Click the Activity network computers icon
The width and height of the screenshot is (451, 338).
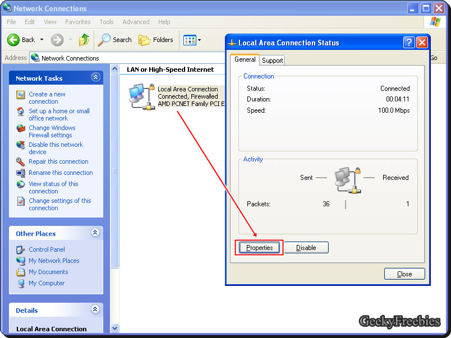coord(347,180)
